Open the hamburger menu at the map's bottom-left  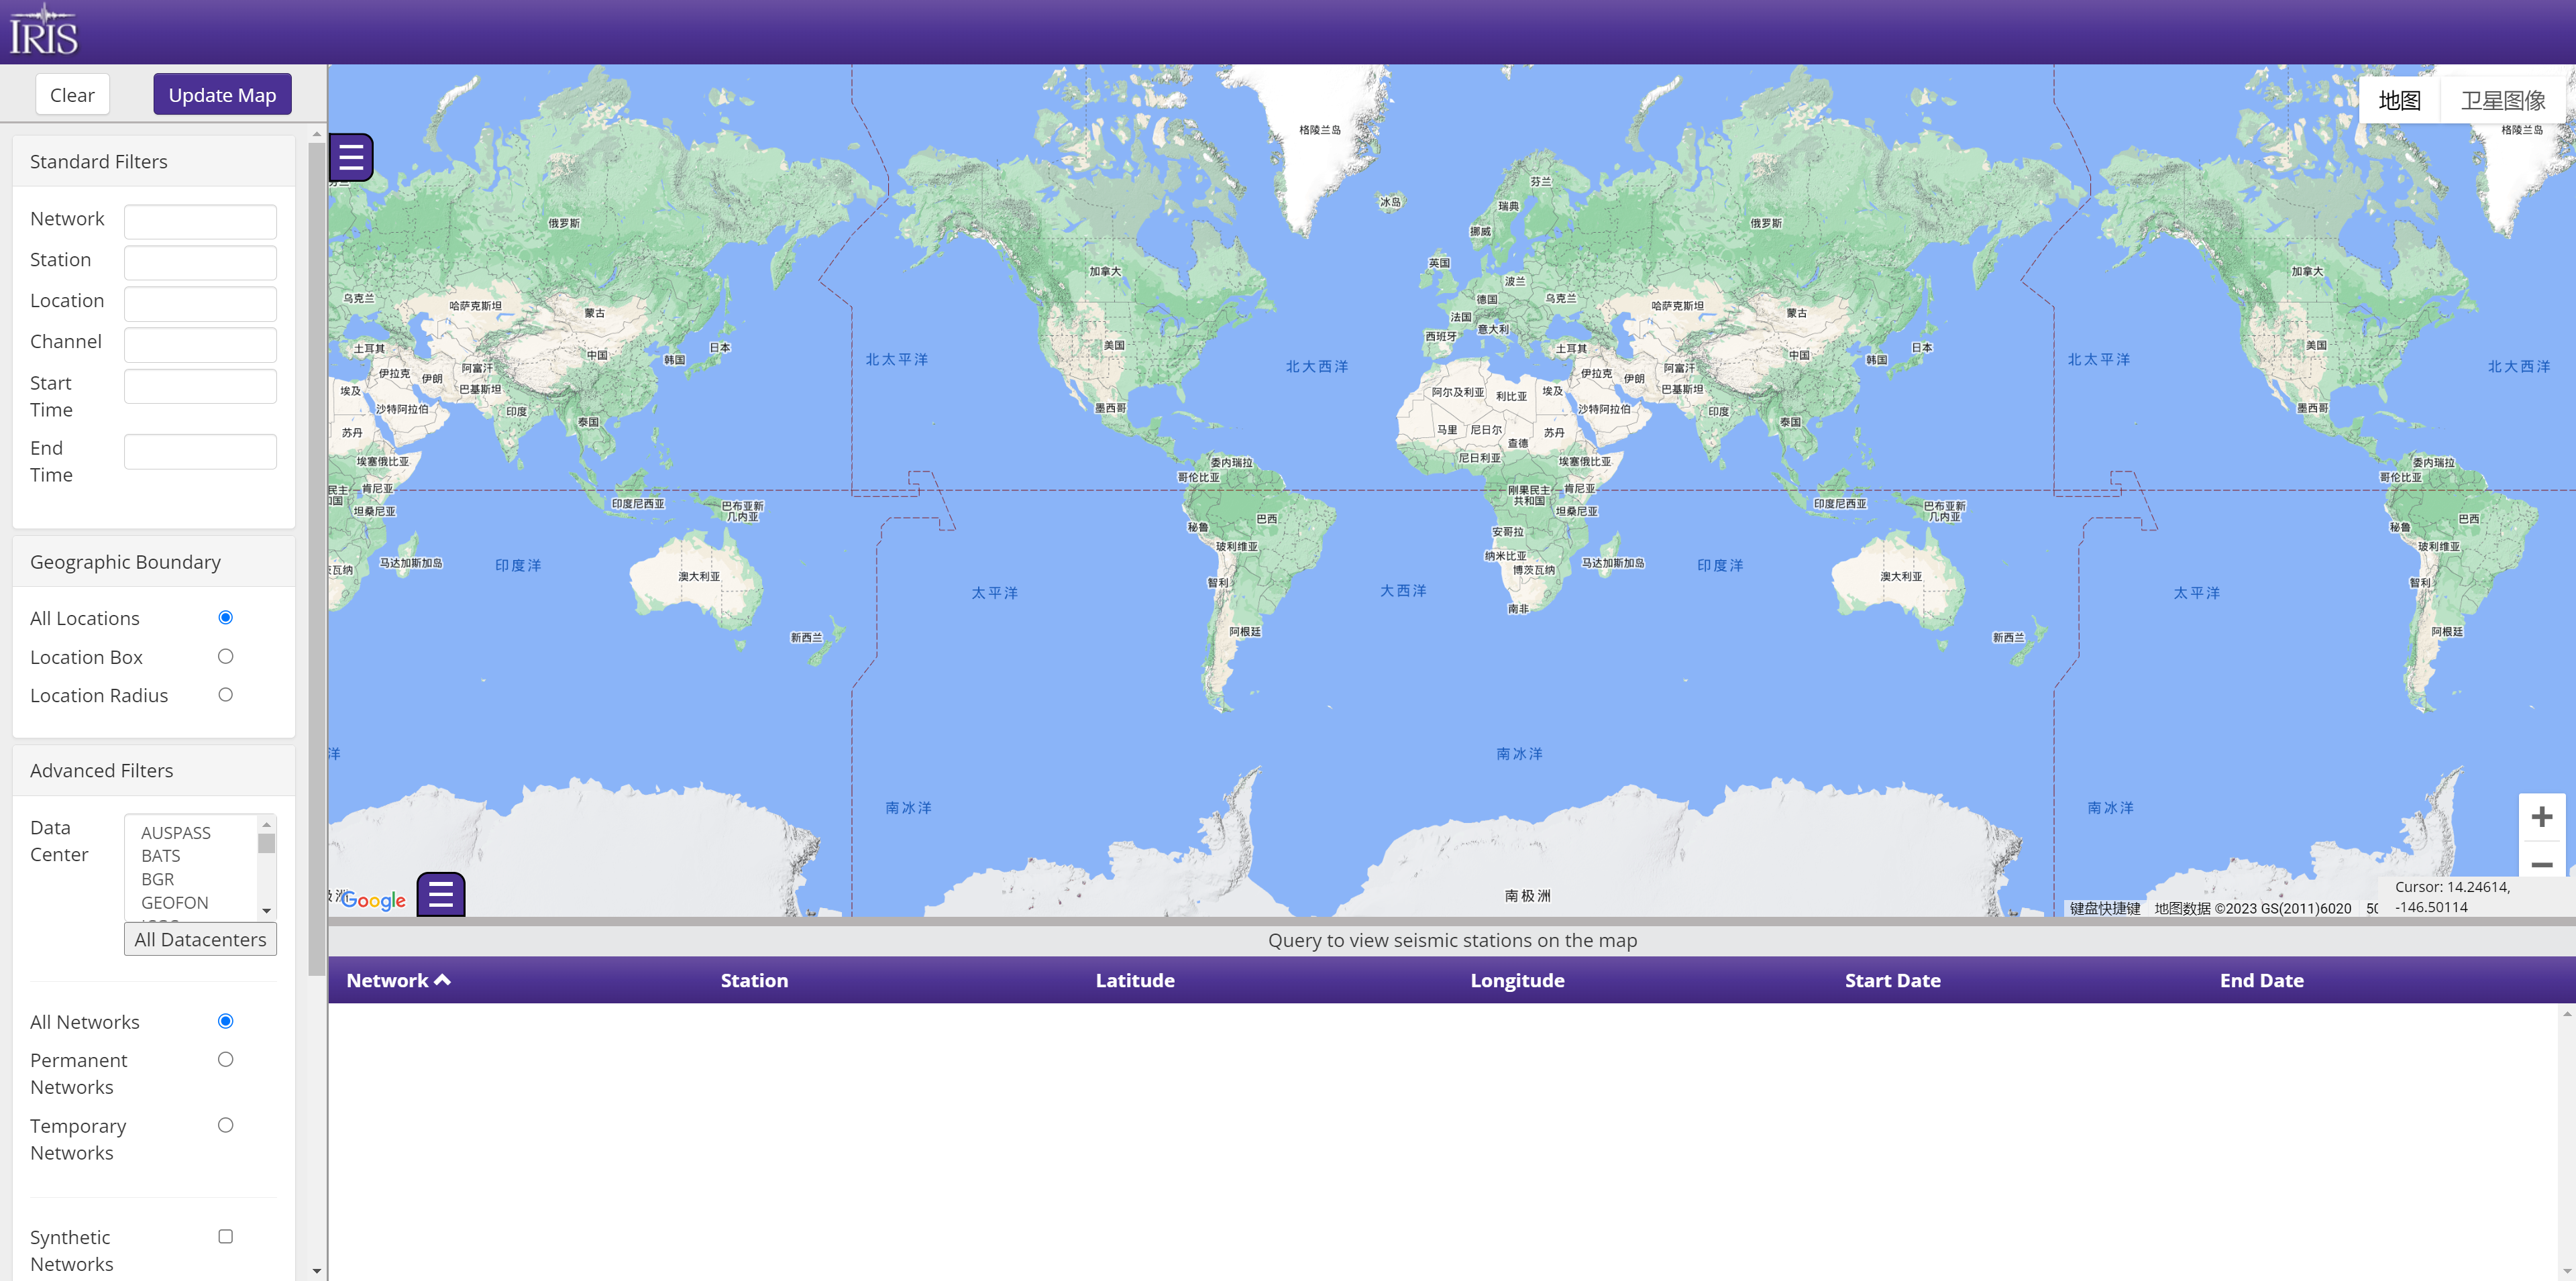[x=441, y=894]
